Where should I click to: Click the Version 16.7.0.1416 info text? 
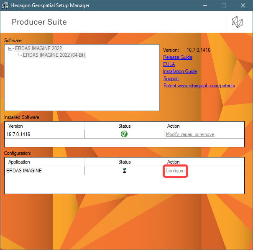(187, 50)
